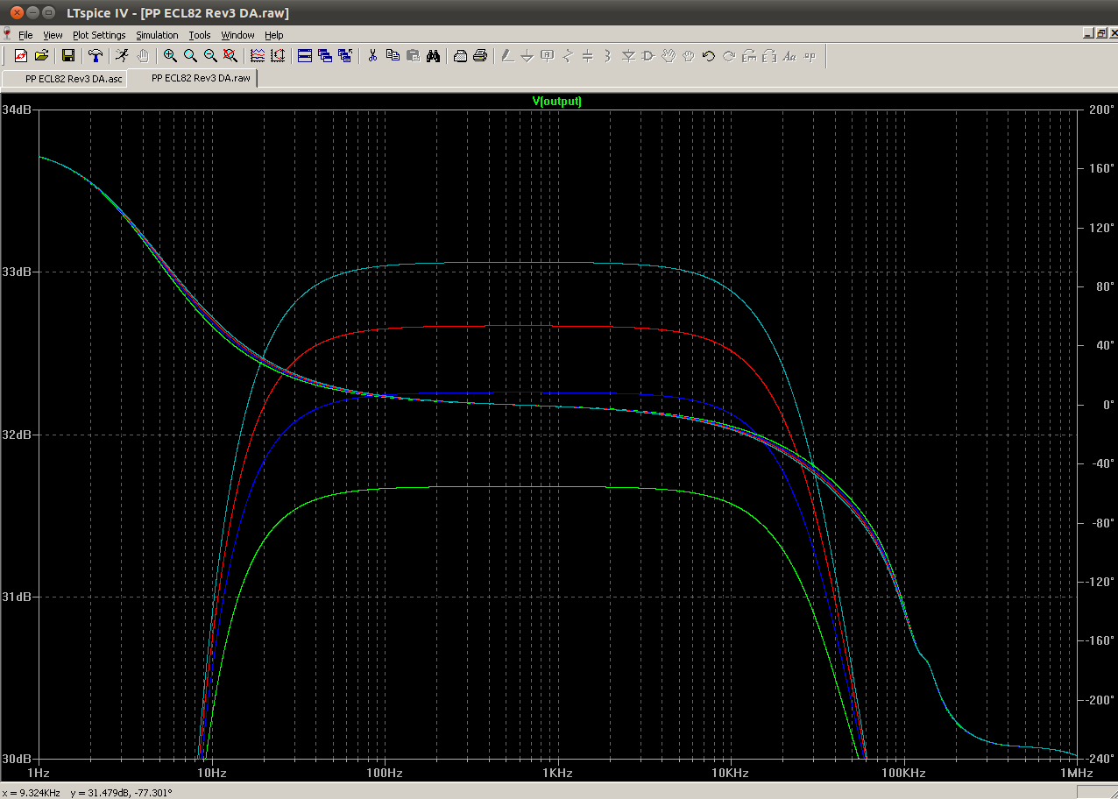Image resolution: width=1118 pixels, height=799 pixels.
Task: Halt simulation with the hand icon
Action: tap(142, 56)
